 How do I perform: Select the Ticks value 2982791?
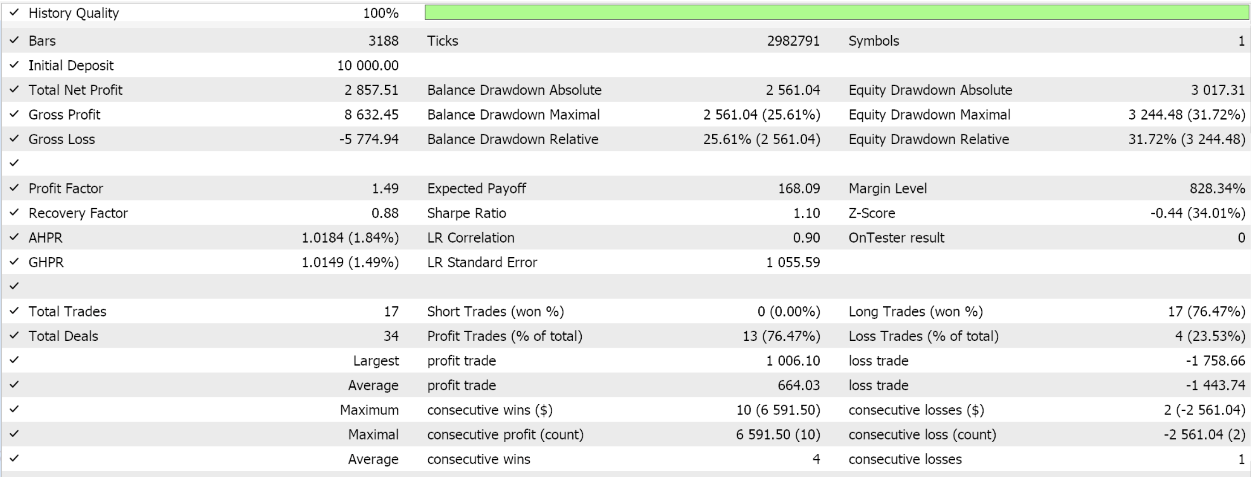pyautogui.click(x=794, y=41)
